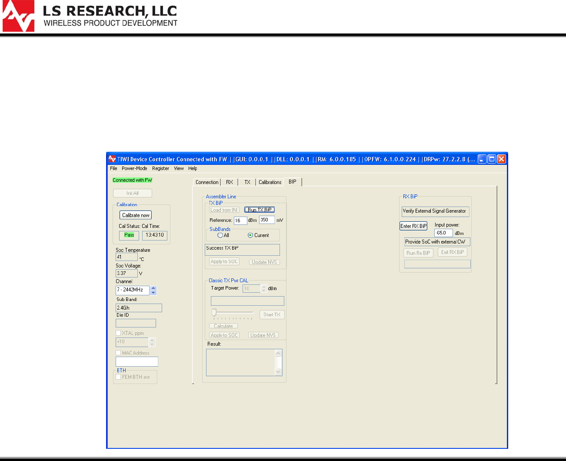Switch to the TX tab

[x=247, y=182]
